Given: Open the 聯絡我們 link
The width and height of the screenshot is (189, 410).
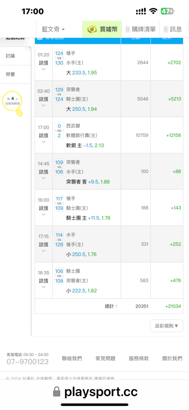Looking at the screenshot, I should [x=72, y=358].
